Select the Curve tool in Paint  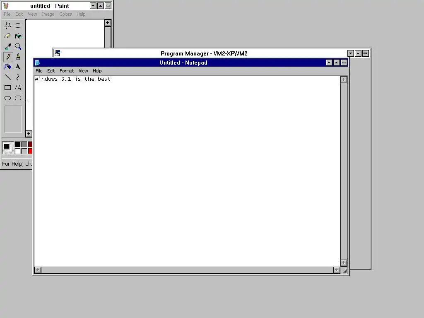[18, 77]
